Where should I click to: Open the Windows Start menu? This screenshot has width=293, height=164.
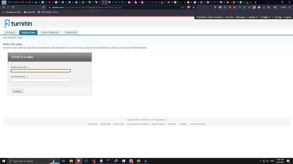tap(4, 161)
